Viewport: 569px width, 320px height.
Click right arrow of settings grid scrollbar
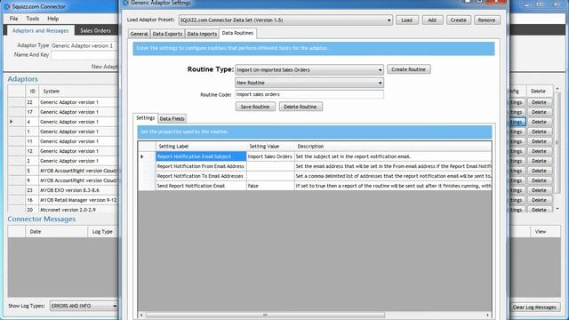click(x=488, y=315)
